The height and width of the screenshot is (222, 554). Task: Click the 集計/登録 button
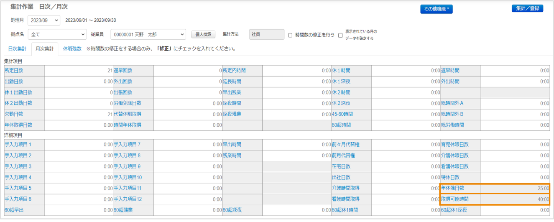click(527, 8)
